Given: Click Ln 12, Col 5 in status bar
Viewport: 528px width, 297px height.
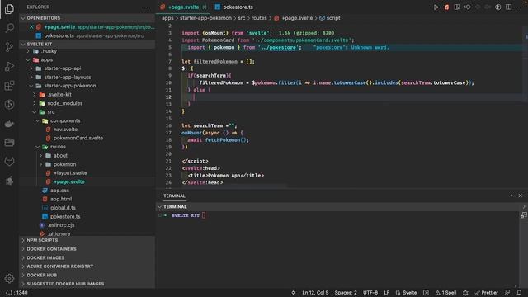Looking at the screenshot, I should (x=315, y=293).
